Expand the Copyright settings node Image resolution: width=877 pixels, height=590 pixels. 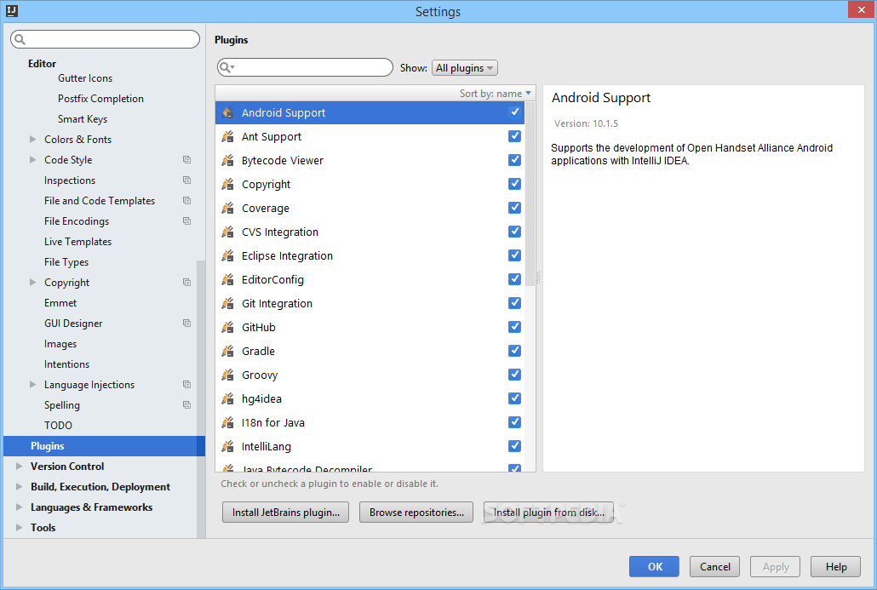tap(32, 283)
